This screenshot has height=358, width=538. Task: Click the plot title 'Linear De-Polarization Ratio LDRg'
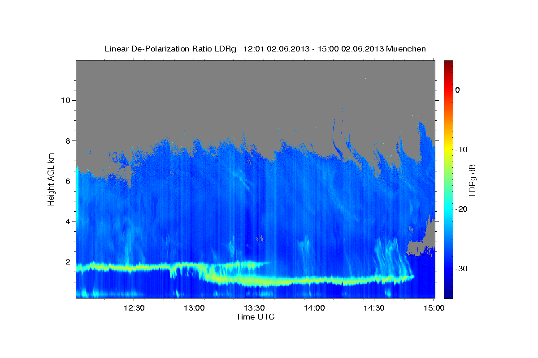click(x=170, y=49)
